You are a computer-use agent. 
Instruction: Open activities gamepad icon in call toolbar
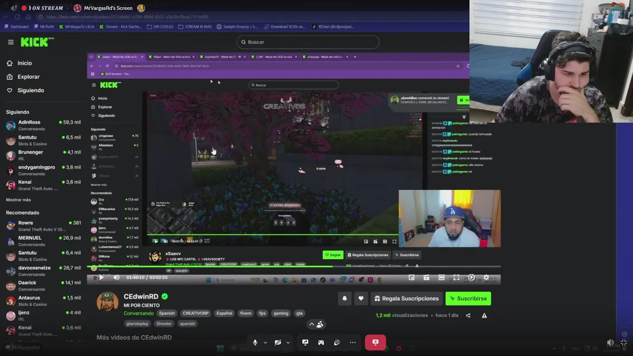pos(321,342)
